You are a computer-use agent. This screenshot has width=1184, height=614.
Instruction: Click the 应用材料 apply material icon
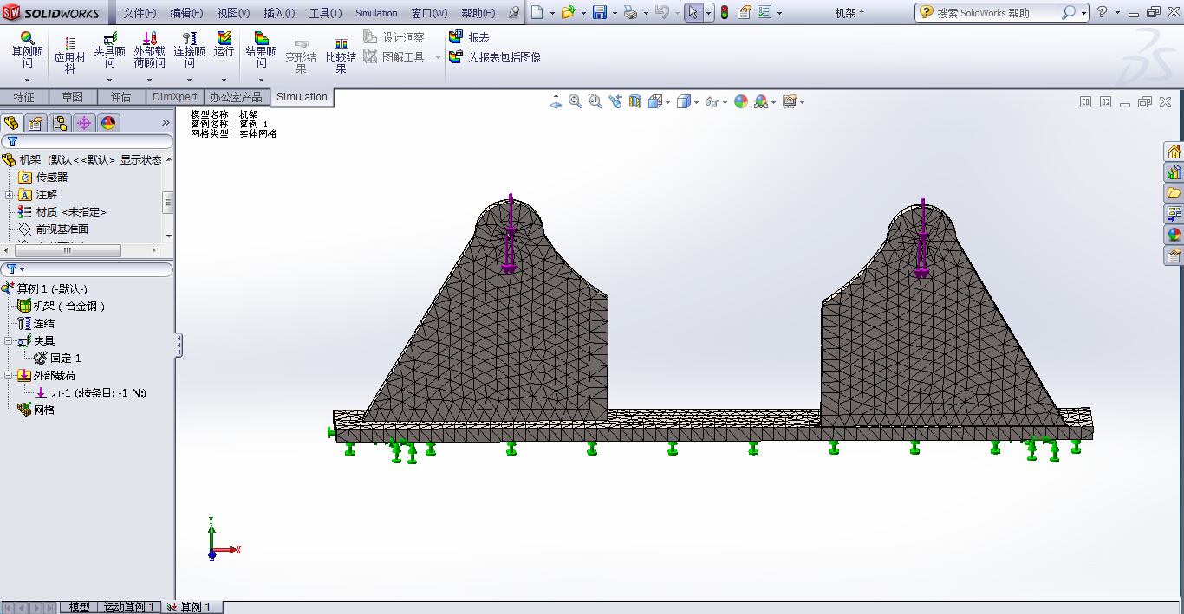tap(70, 55)
